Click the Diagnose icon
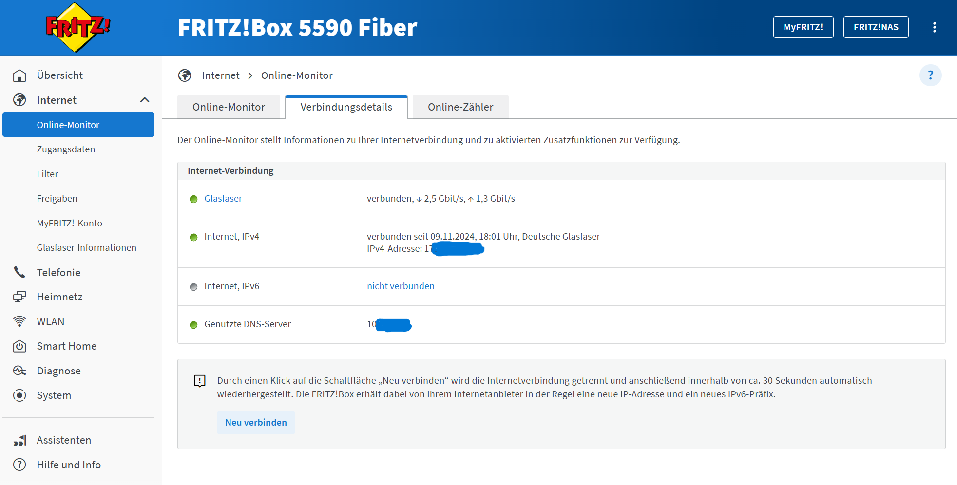This screenshot has height=485, width=957. point(19,371)
